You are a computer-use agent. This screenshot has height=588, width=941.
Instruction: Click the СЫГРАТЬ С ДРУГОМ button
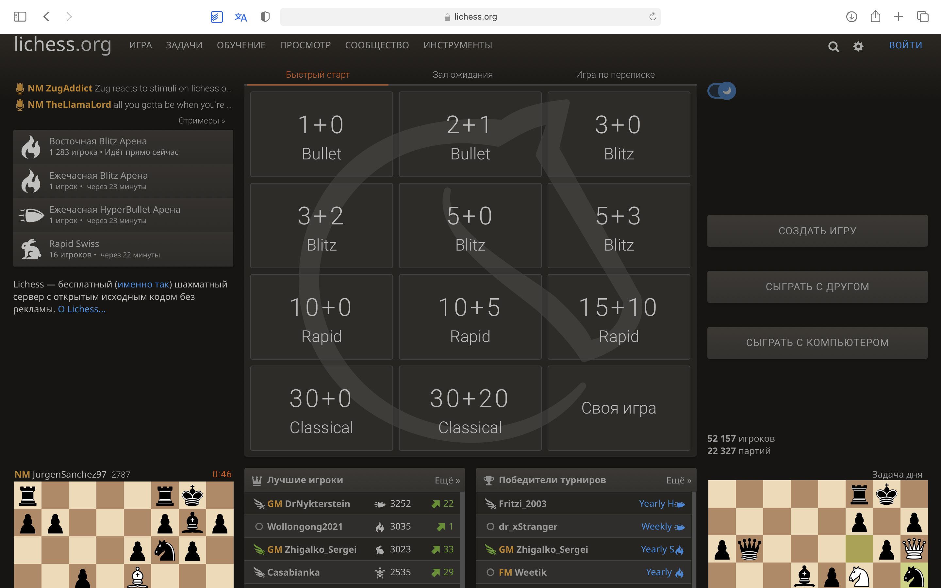pyautogui.click(x=817, y=286)
